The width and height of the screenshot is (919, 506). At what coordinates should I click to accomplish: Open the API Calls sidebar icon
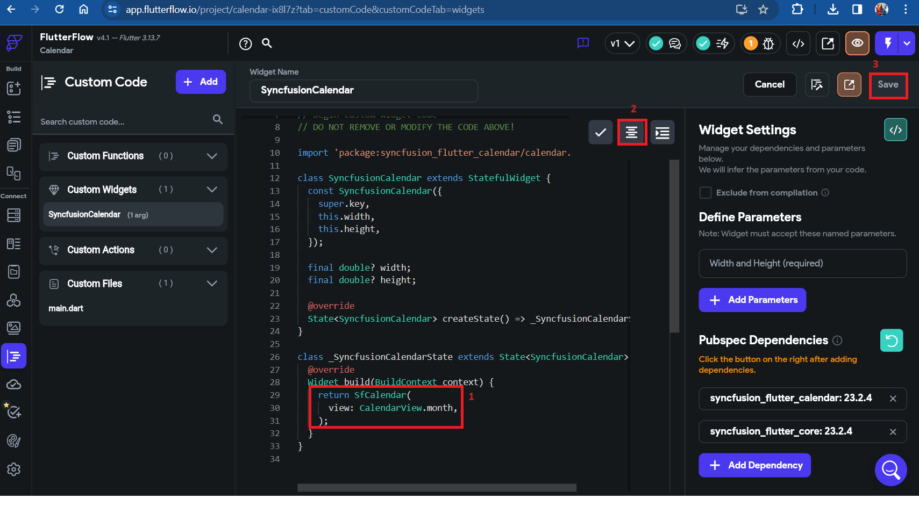(13, 300)
